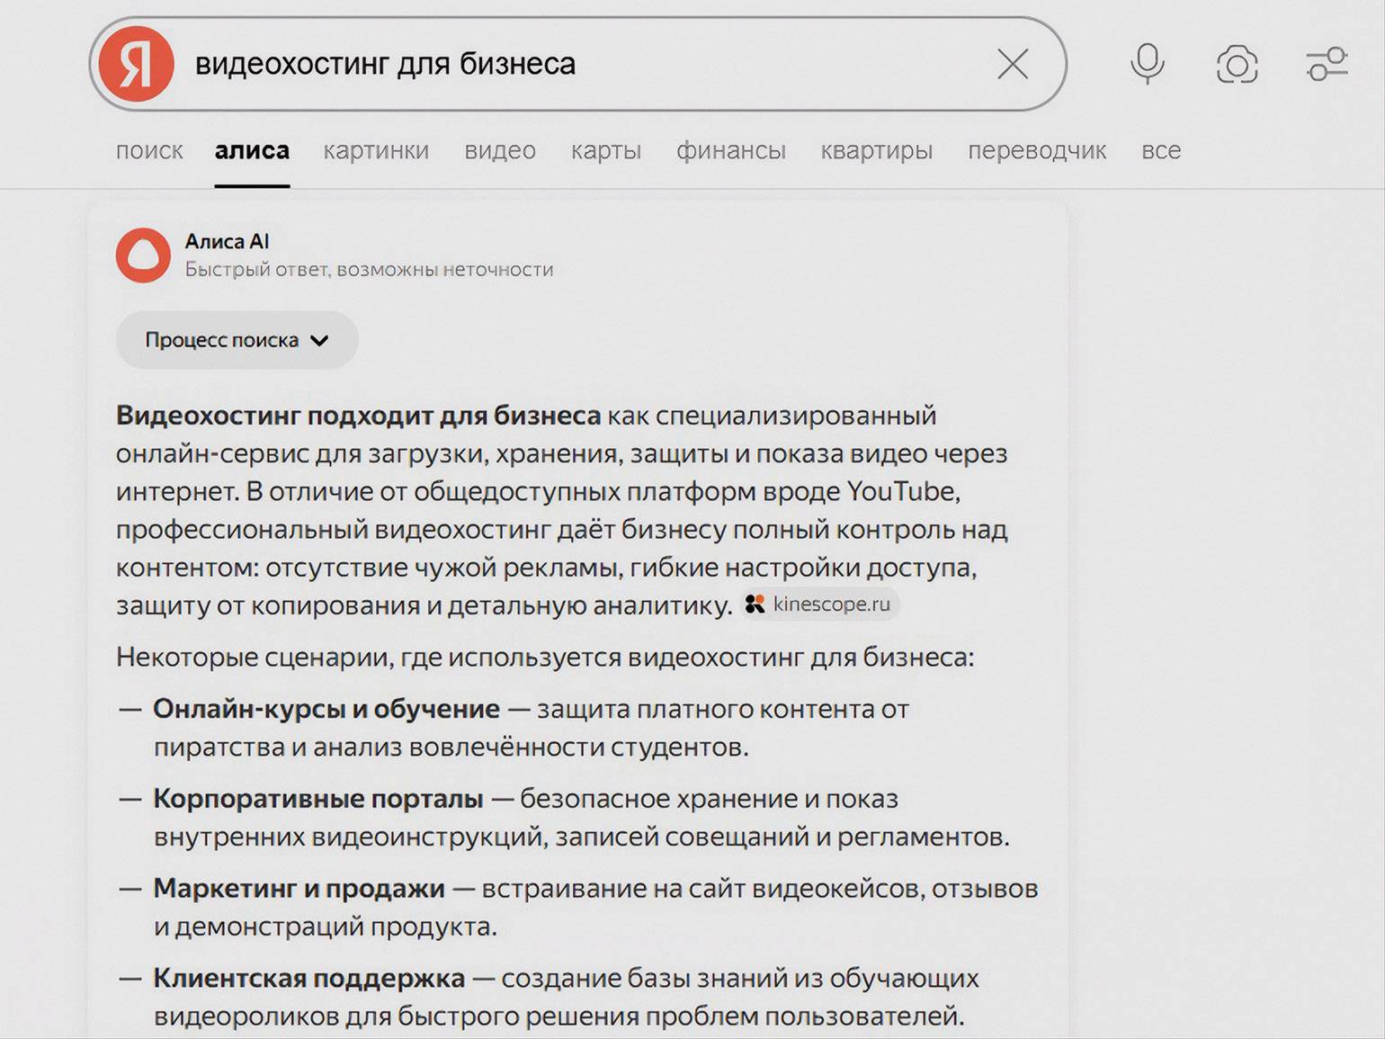Switch to the поиск tab
Image resolution: width=1385 pixels, height=1039 pixels.
(149, 150)
